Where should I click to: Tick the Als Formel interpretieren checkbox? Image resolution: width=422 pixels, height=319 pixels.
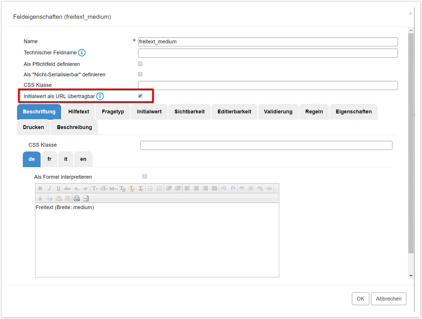point(145,176)
